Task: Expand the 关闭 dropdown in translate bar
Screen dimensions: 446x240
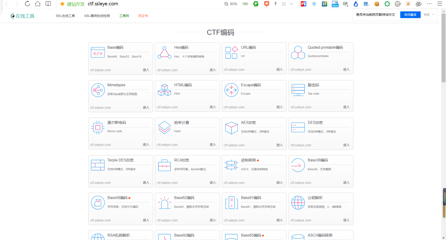Action: (x=429, y=15)
